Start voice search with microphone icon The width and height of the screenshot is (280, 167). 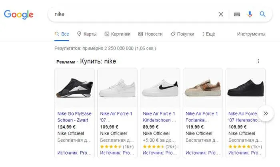250,14
